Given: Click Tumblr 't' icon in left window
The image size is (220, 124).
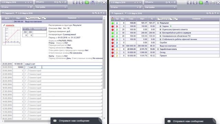Looking at the screenshot, I should point(81,2).
